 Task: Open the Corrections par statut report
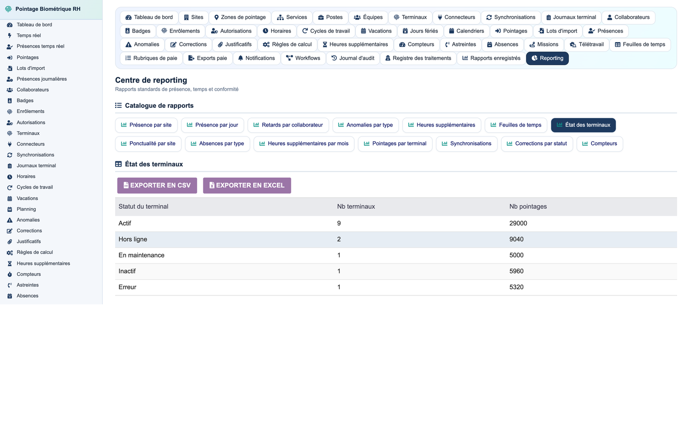coord(537,144)
